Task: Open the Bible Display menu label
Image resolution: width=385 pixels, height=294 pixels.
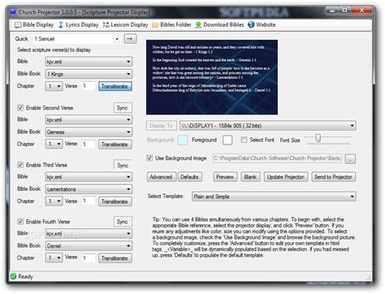Action: point(38,24)
